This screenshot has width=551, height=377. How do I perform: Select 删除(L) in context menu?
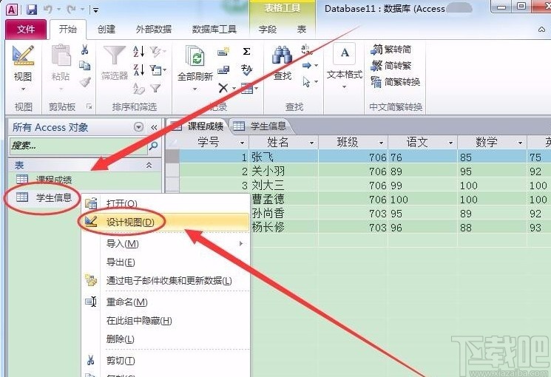click(164, 339)
